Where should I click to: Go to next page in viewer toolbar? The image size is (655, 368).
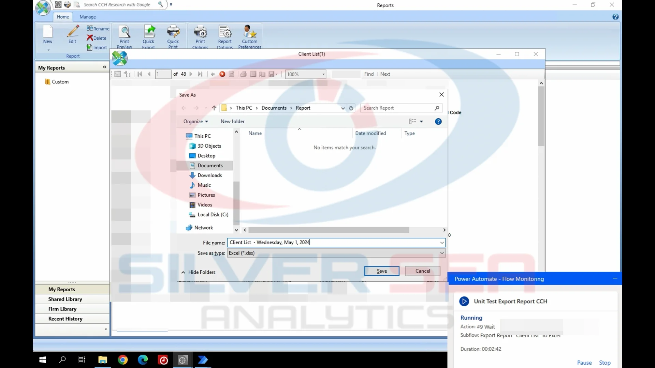[x=191, y=74]
